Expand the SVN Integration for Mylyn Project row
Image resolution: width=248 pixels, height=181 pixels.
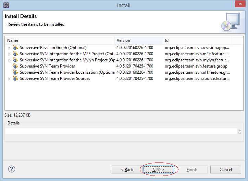click(9, 60)
